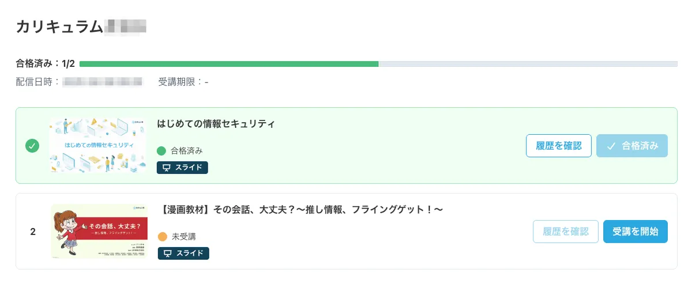Image resolution: width=692 pixels, height=284 pixels.
Task: Click the 合格済み：1/2 progress label
Action: coord(46,64)
